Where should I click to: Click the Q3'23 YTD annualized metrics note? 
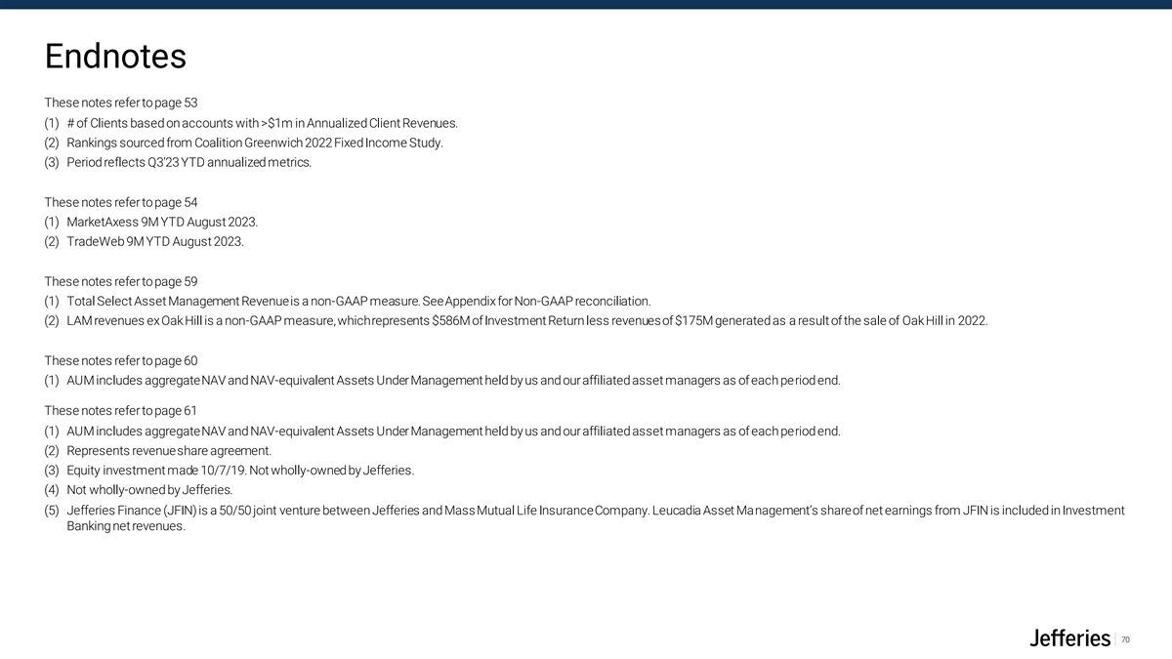pos(178,162)
